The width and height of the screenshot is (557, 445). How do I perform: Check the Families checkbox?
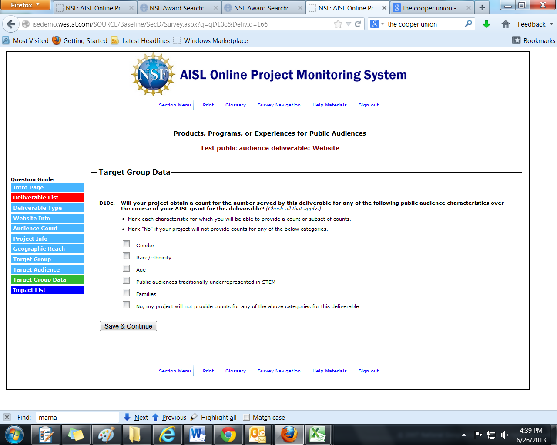point(126,292)
